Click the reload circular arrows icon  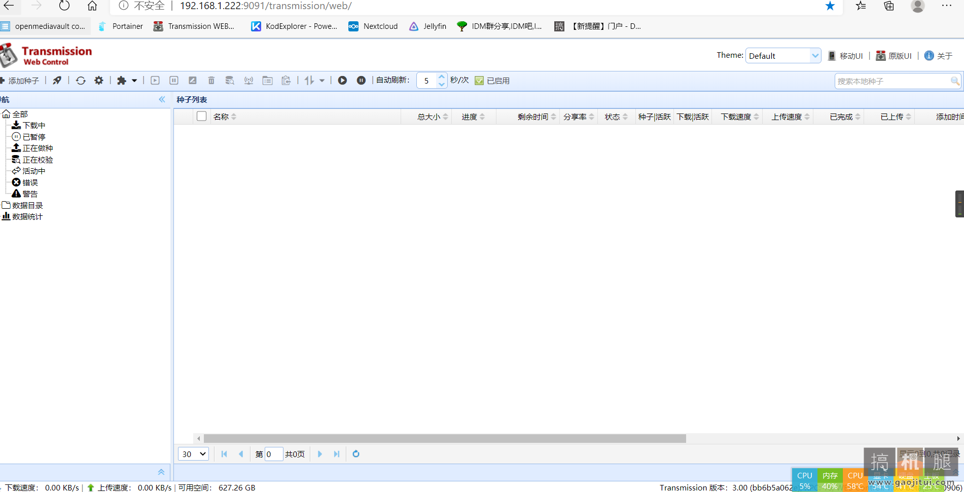click(81, 81)
